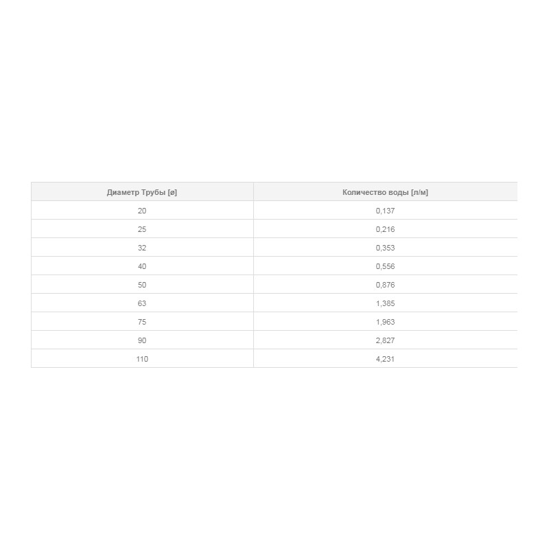The width and height of the screenshot is (549, 549).
Task: Select the diameter 25 cell
Action: [x=142, y=229]
